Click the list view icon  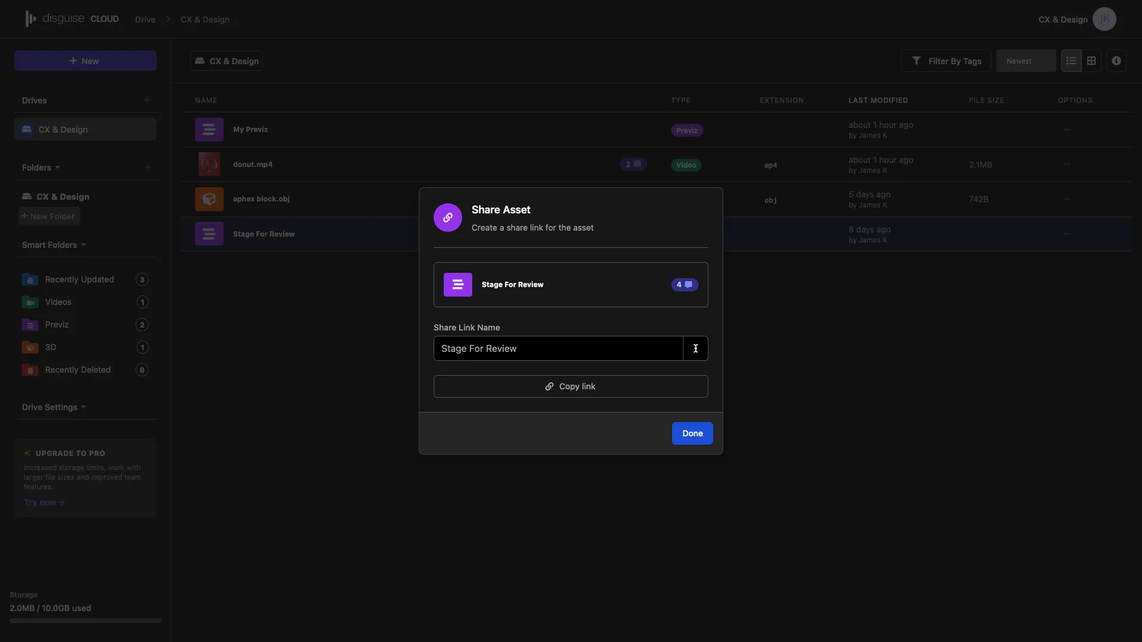coord(1071,61)
